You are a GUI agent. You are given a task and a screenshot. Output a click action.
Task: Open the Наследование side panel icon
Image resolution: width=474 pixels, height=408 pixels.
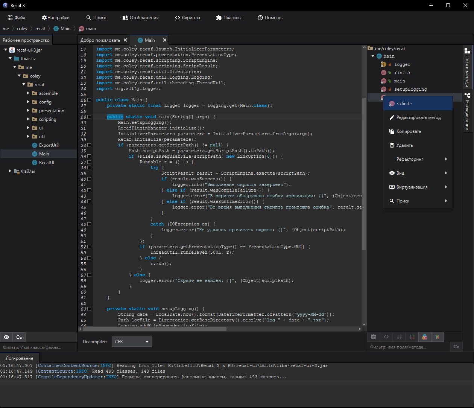click(467, 96)
